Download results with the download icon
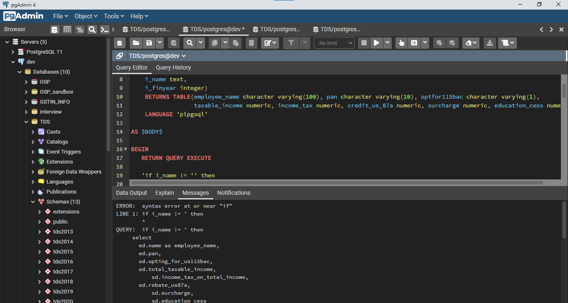 [x=490, y=43]
